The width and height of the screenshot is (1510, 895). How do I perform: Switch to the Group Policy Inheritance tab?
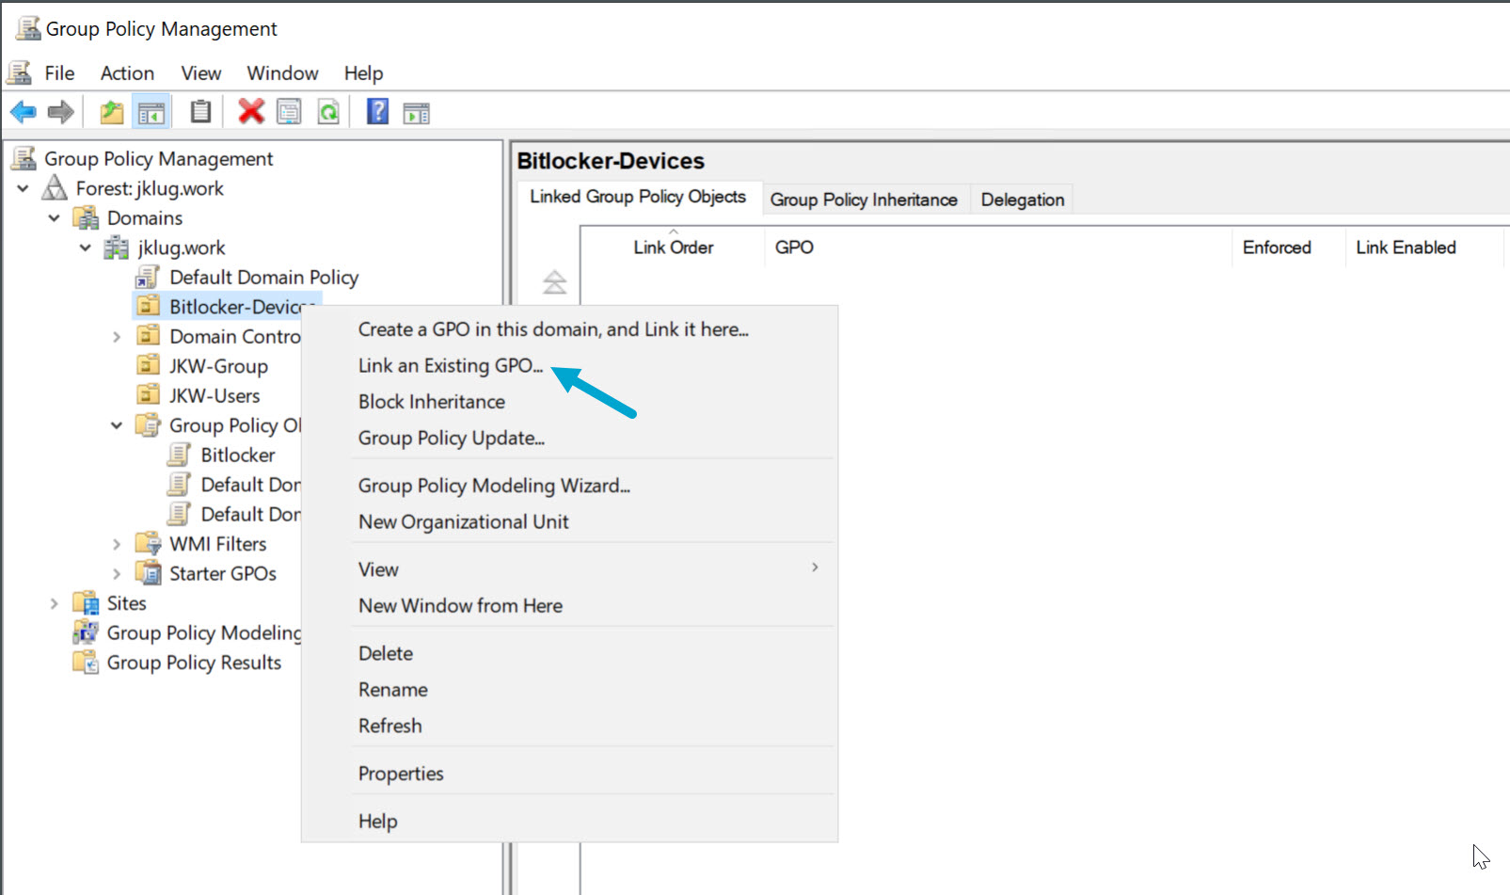pos(864,199)
